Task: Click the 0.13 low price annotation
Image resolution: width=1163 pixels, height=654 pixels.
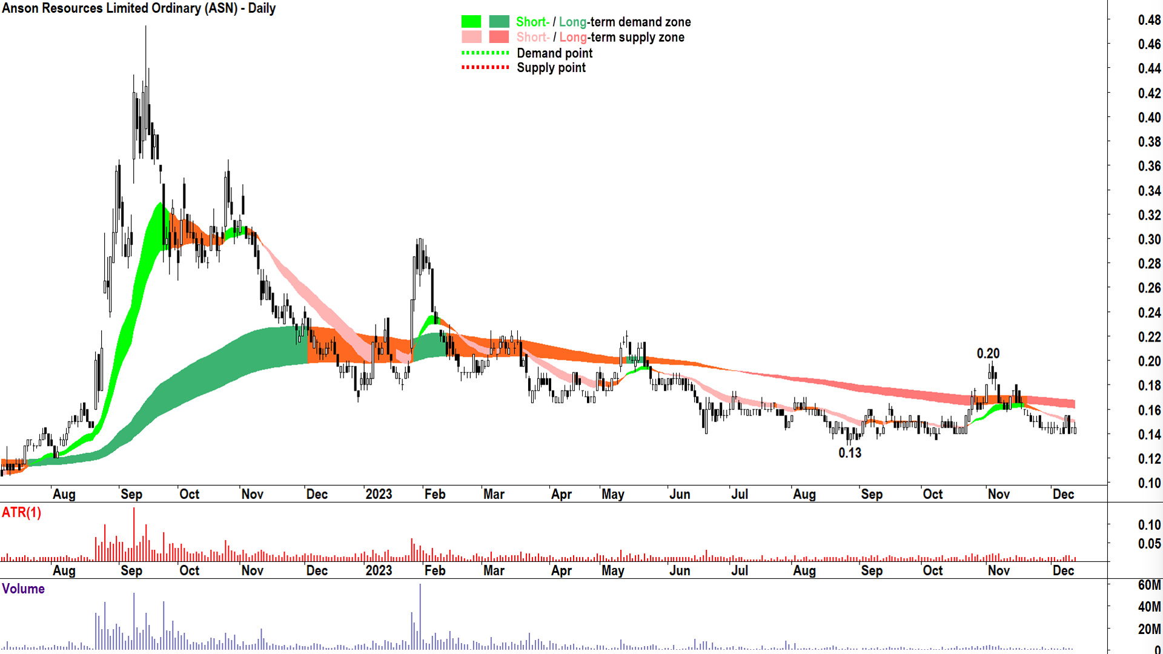Action: (850, 453)
